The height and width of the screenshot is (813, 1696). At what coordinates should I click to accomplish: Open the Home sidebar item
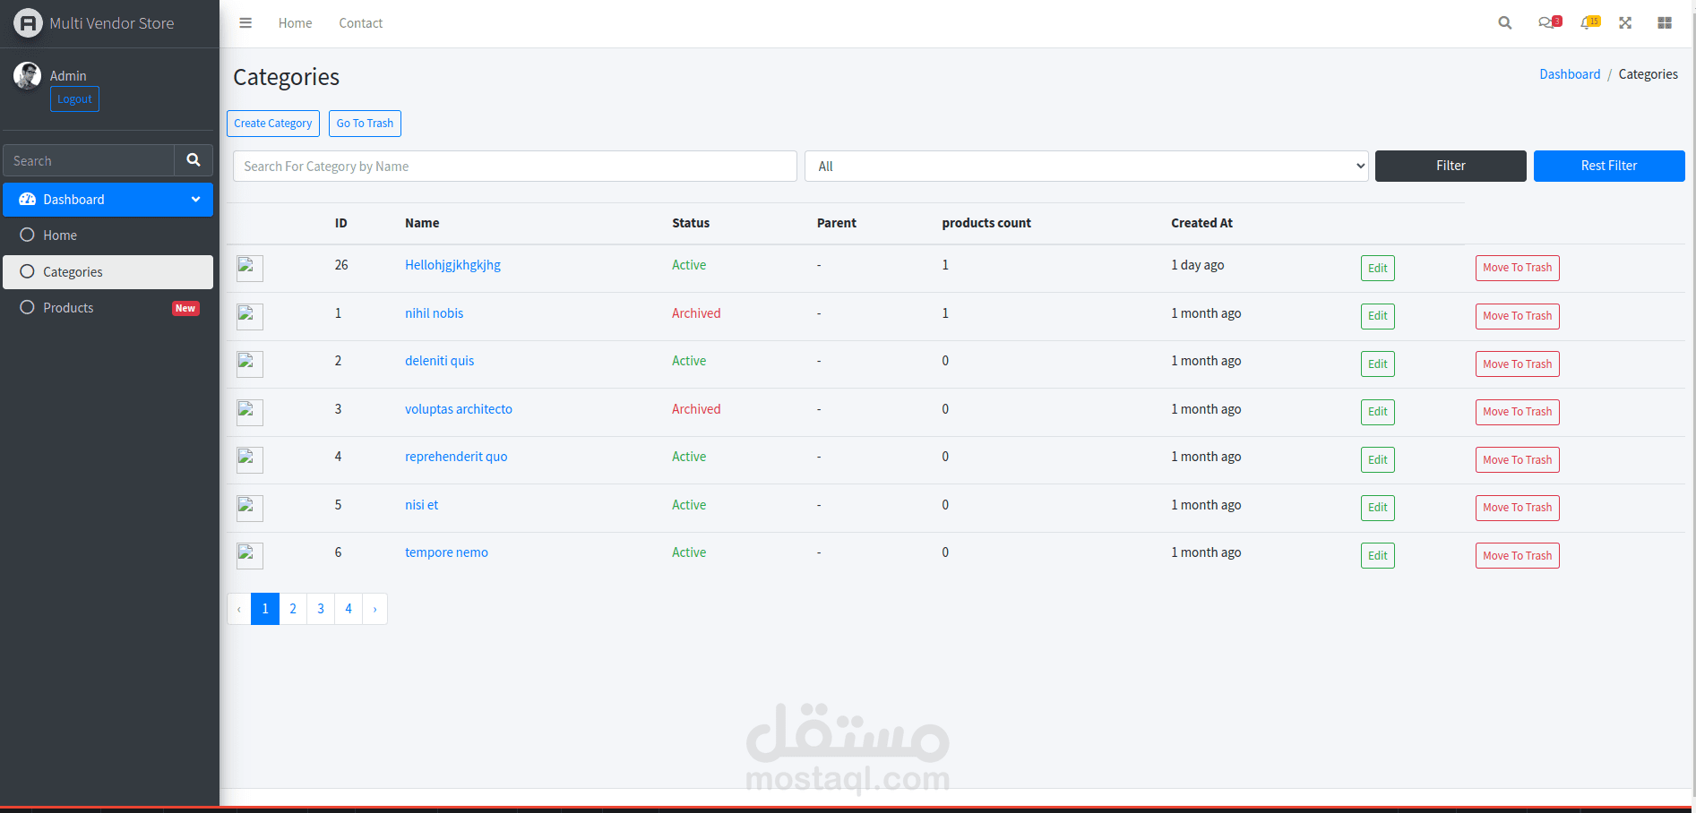(x=108, y=235)
